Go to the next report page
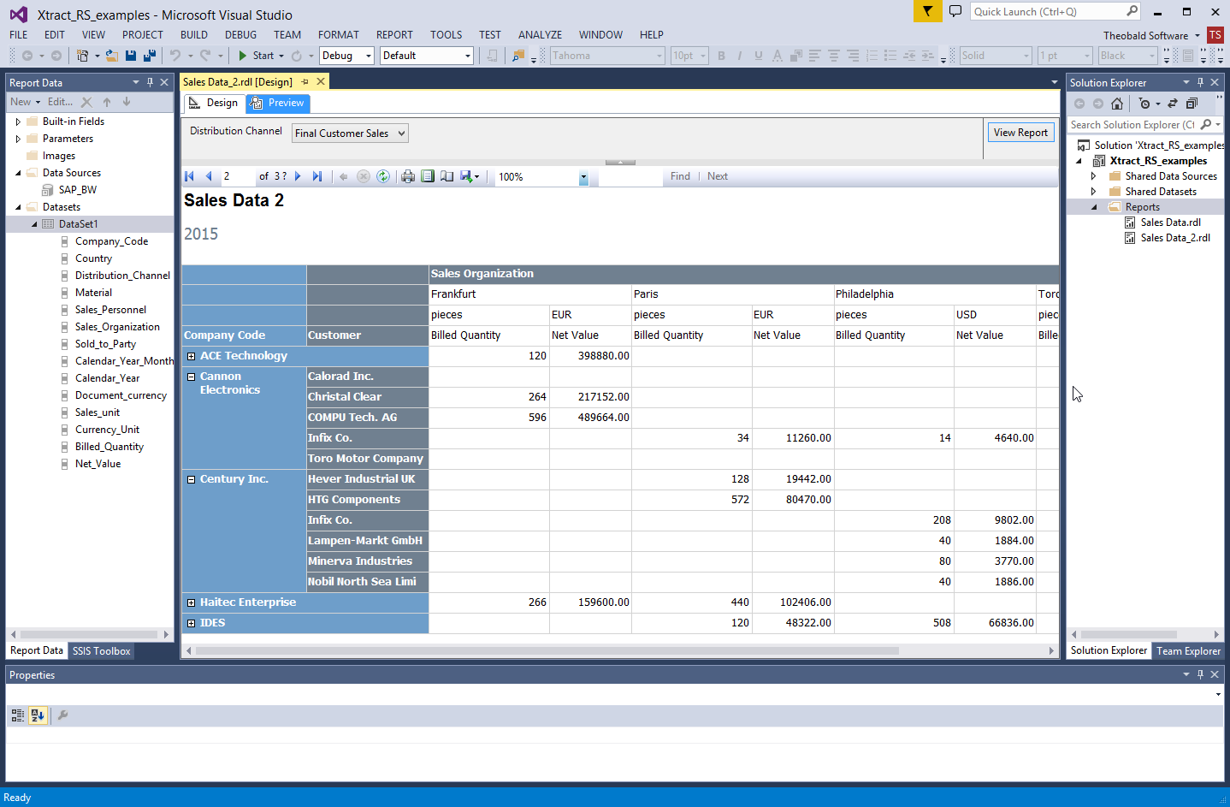1230x807 pixels. (x=298, y=176)
